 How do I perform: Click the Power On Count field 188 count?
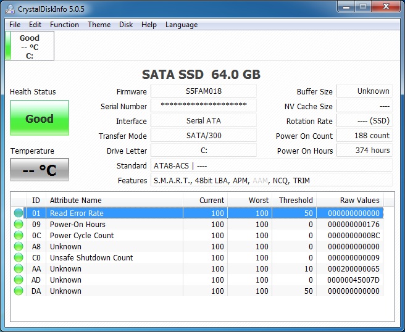tap(364, 136)
